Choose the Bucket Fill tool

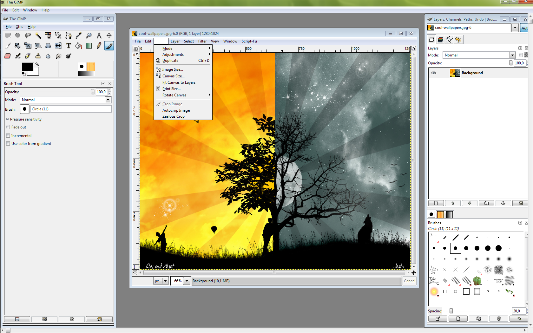[x=79, y=46]
